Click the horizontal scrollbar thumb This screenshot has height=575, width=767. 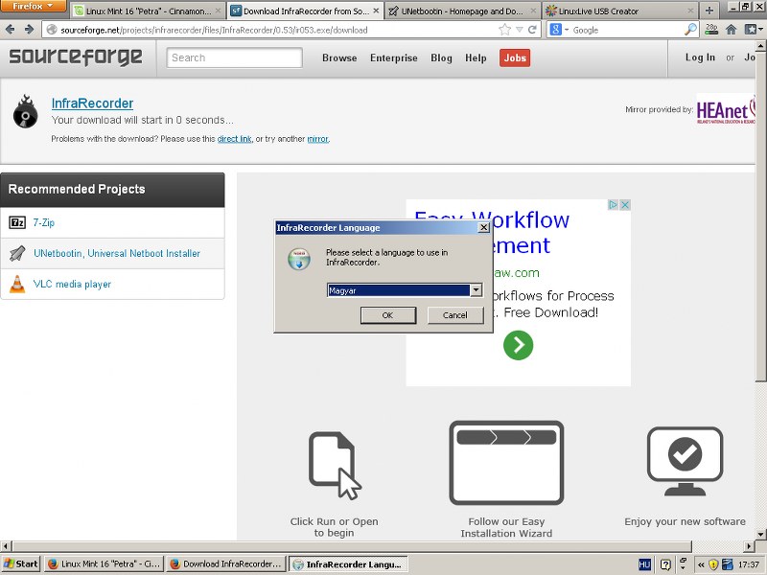pyautogui.click(x=352, y=545)
